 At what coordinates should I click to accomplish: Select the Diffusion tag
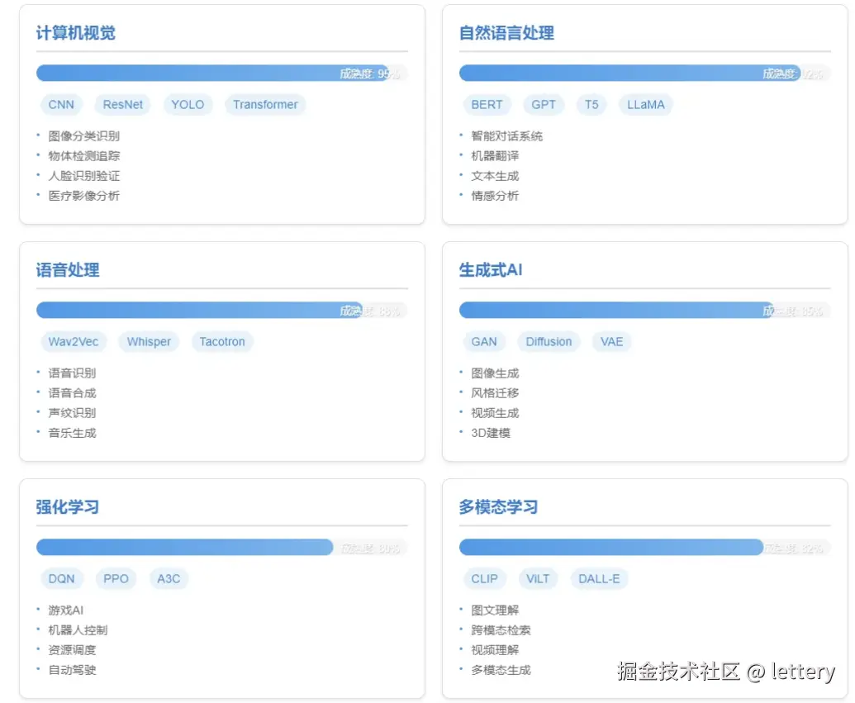549,342
